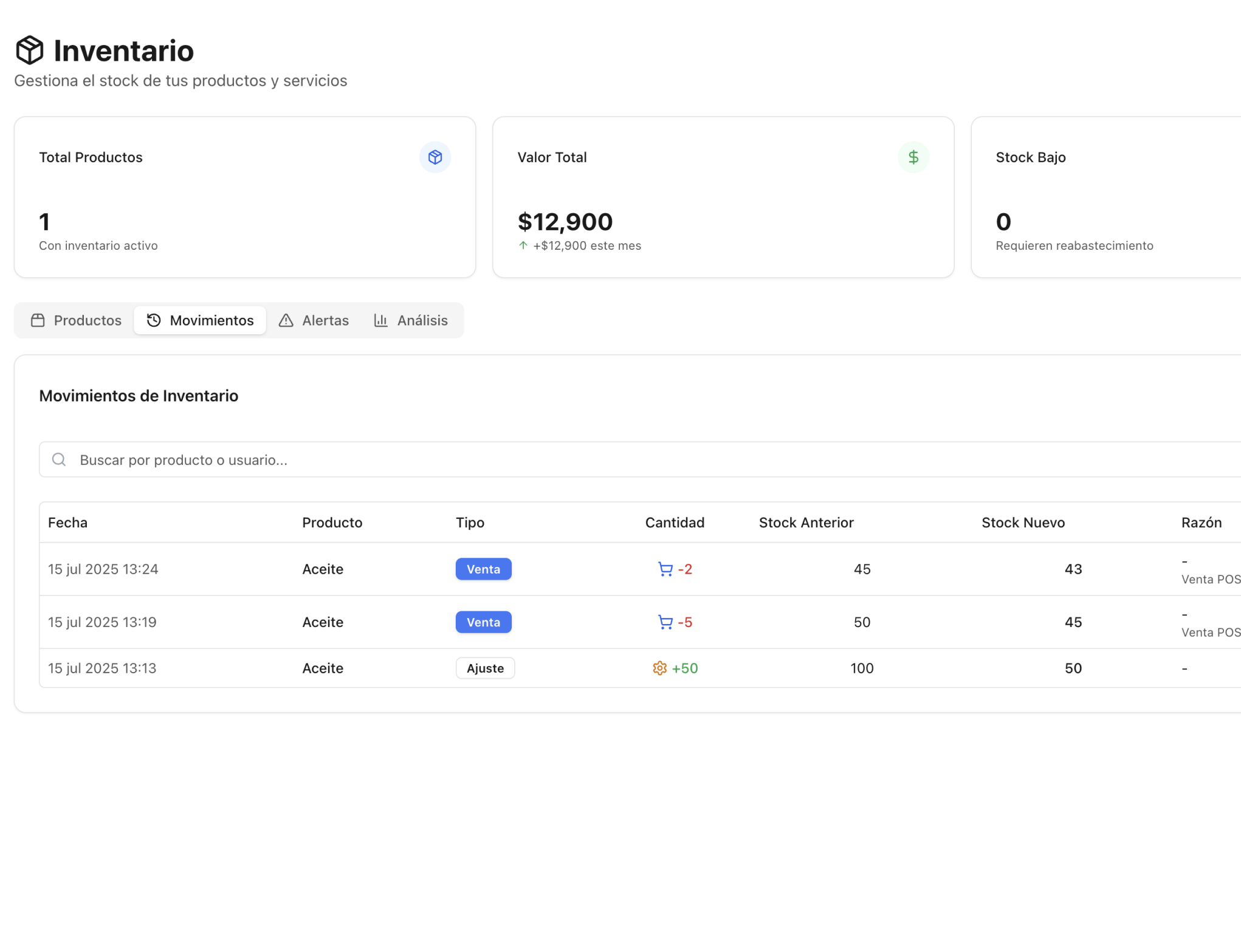Click the Stock Anterior column header
The width and height of the screenshot is (1241, 940).
pyautogui.click(x=806, y=523)
